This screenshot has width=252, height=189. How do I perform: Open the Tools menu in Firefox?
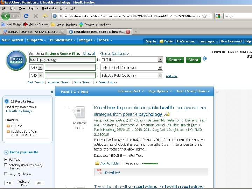pyautogui.click(x=63, y=8)
